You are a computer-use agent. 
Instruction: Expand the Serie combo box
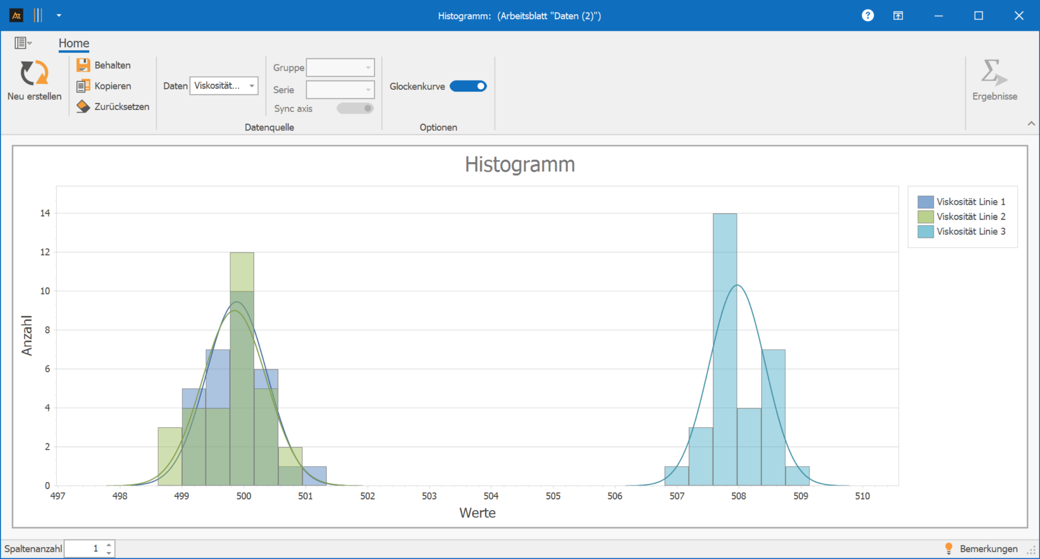pyautogui.click(x=368, y=90)
